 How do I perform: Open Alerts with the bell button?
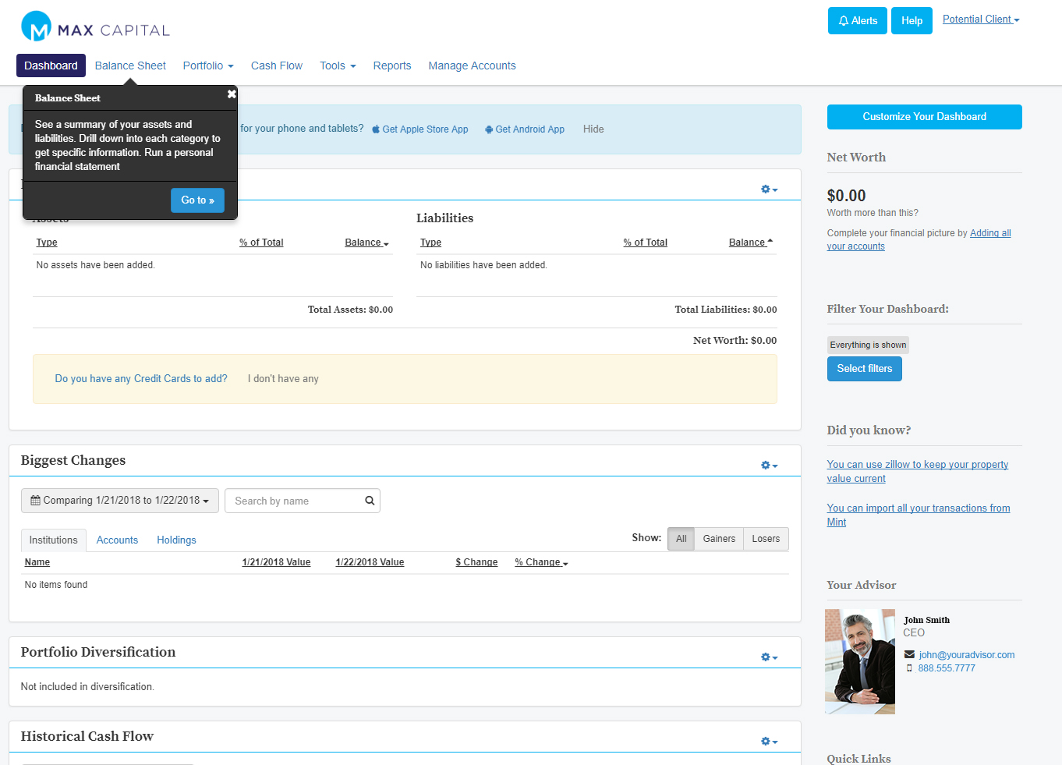[x=857, y=21]
